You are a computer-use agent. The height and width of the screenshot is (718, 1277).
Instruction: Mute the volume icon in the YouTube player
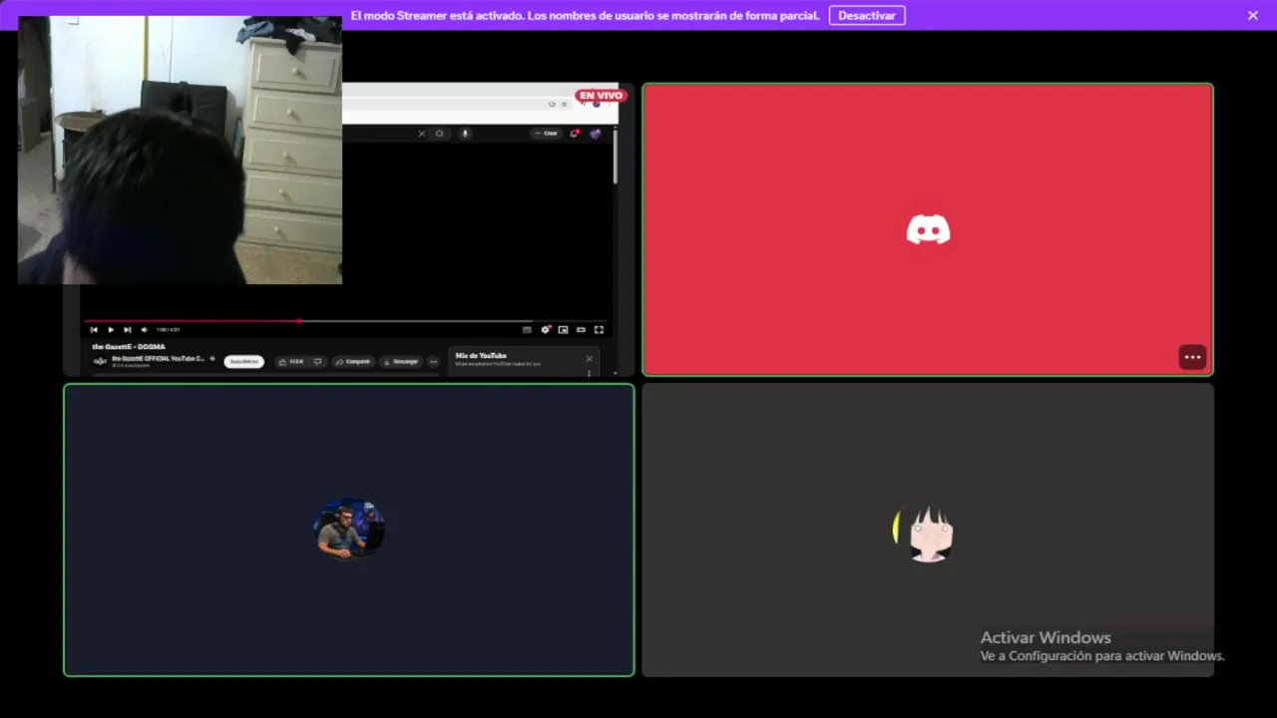click(144, 330)
